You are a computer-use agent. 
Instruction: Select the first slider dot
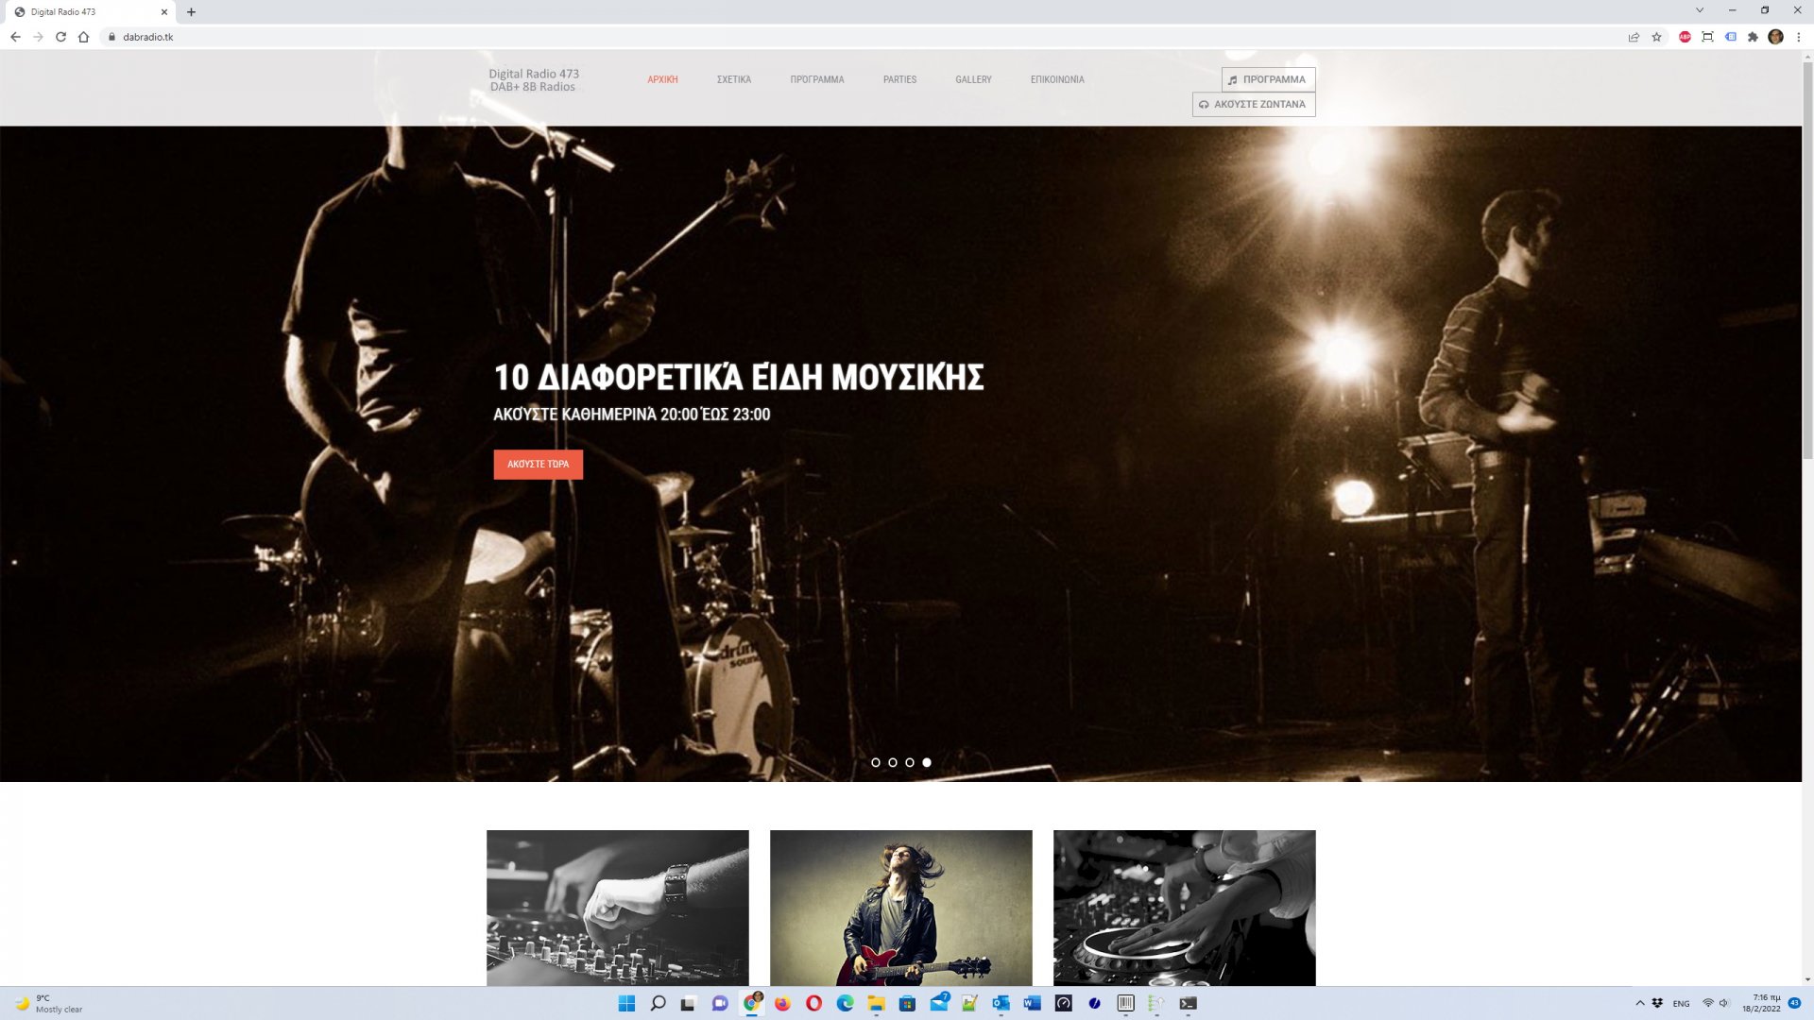[876, 762]
